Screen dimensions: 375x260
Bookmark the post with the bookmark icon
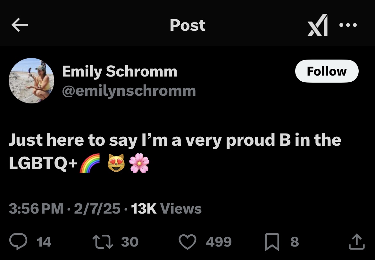272,242
